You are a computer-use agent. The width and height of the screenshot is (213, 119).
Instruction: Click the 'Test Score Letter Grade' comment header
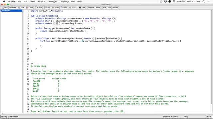(x=50, y=79)
